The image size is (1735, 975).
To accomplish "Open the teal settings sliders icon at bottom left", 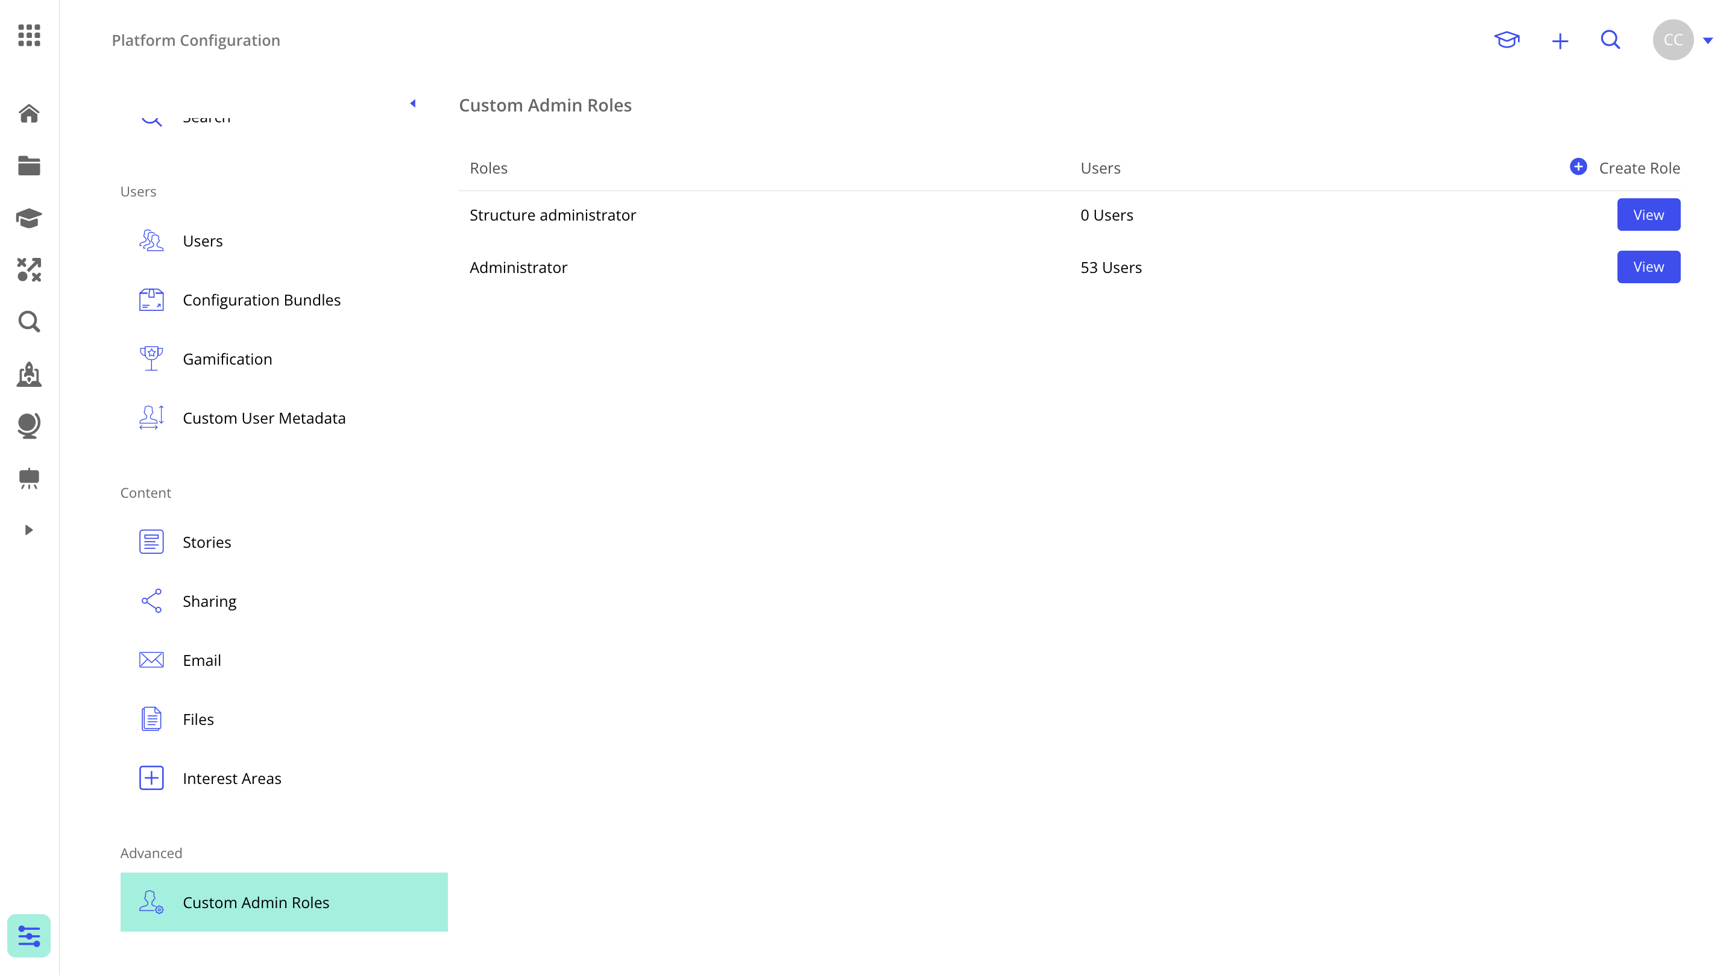I will coord(28,935).
